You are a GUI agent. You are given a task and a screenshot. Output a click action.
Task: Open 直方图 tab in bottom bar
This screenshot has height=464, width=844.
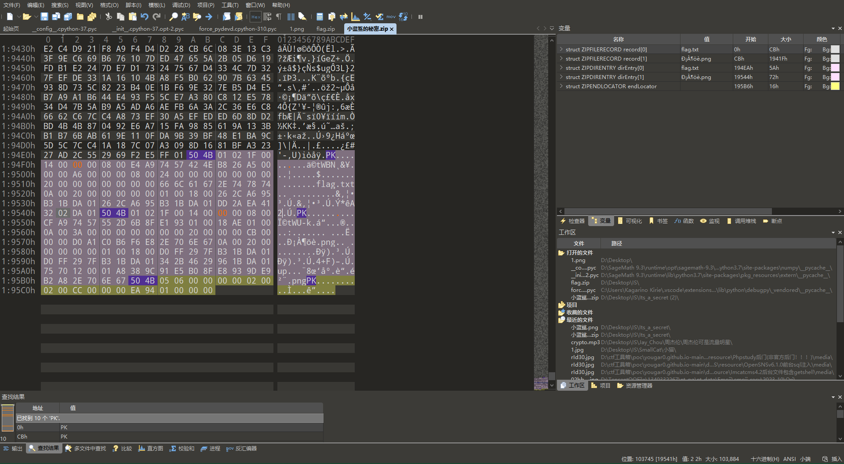click(x=151, y=448)
